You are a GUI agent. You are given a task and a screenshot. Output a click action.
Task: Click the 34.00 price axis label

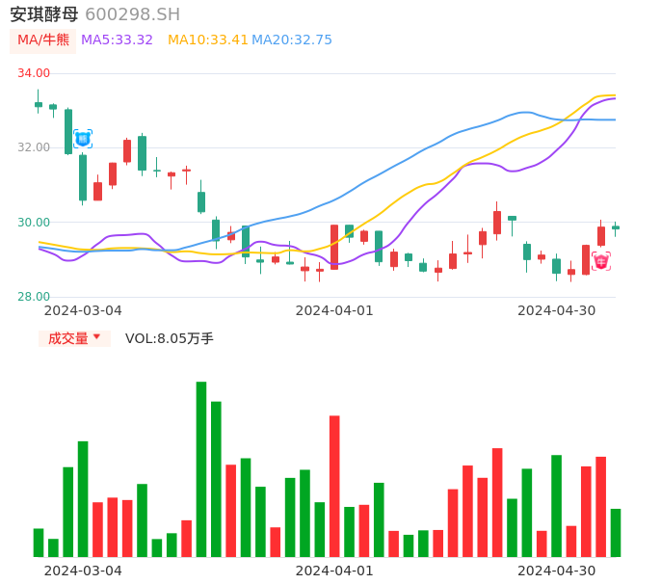(34, 73)
